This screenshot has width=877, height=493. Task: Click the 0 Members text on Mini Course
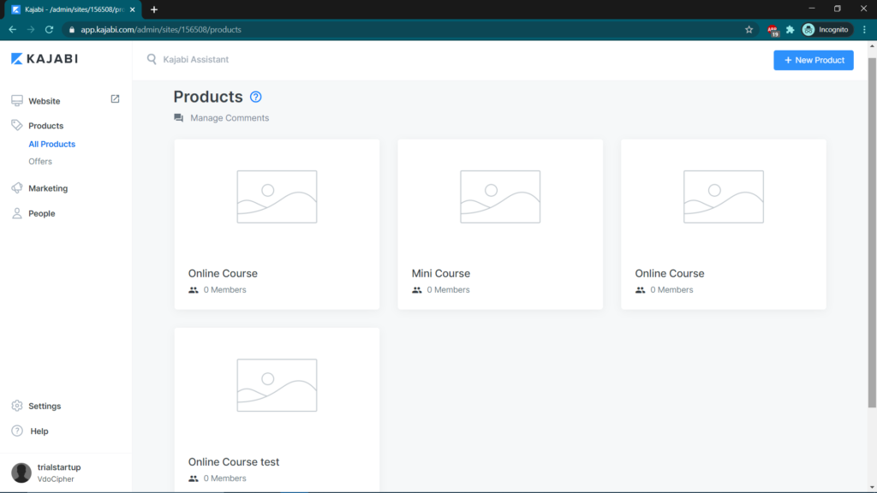(448, 290)
